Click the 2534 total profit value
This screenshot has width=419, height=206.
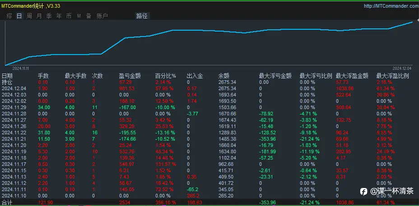coord(124,203)
